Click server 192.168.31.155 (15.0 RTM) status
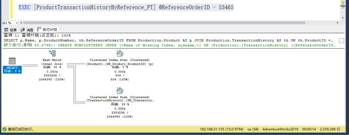 pyautogui.click(x=221, y=129)
